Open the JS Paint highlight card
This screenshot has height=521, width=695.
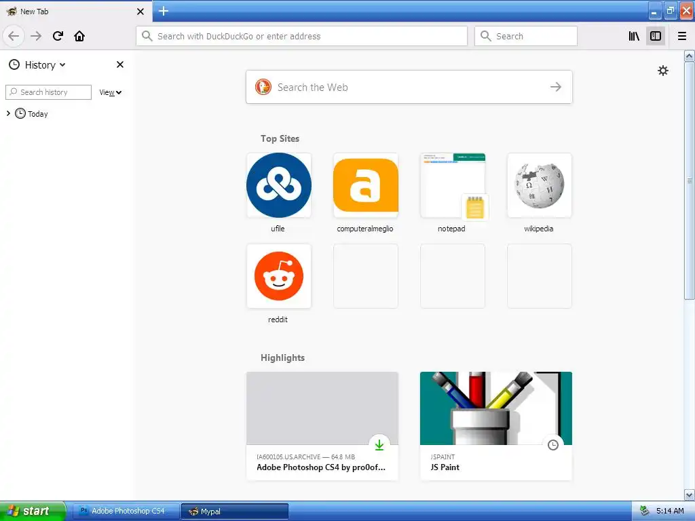pos(496,426)
